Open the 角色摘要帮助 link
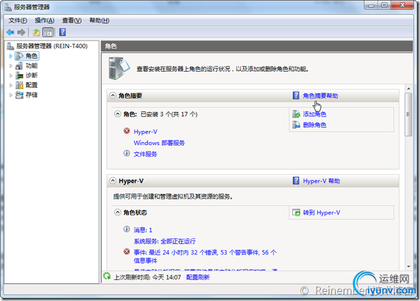420x301 pixels. pyautogui.click(x=320, y=96)
